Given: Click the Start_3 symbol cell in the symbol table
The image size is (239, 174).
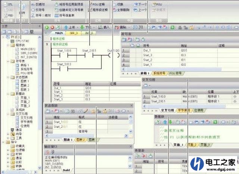Looking at the screenshot, I should [x=161, y=55].
